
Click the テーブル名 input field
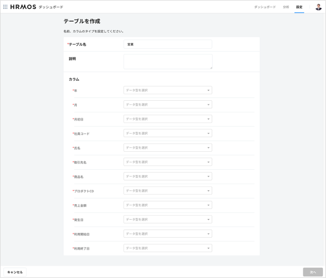[x=167, y=45]
